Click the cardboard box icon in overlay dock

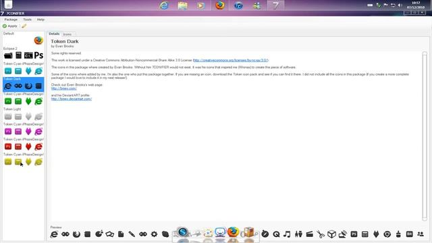[248, 232]
